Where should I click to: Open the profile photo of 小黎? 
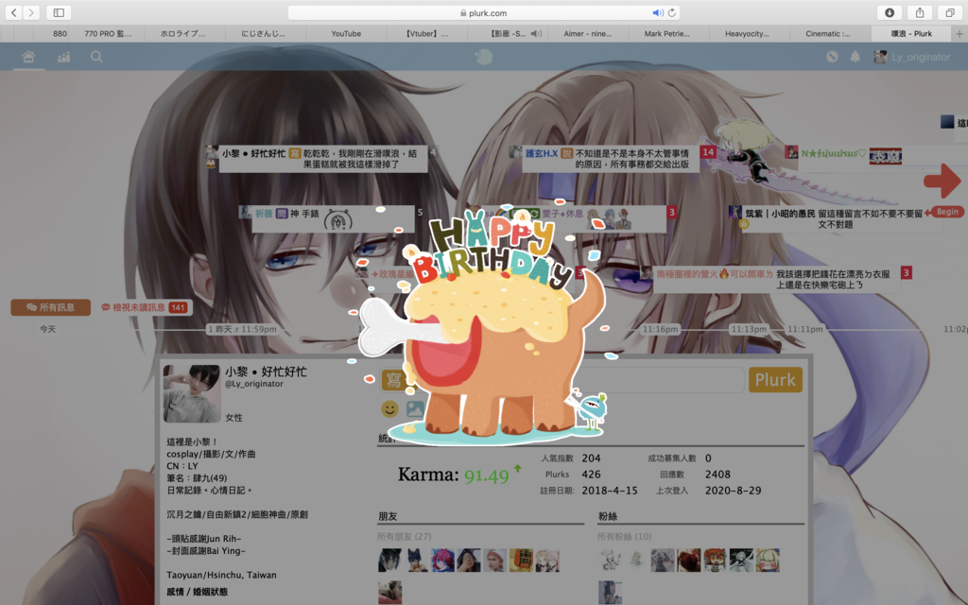[192, 393]
